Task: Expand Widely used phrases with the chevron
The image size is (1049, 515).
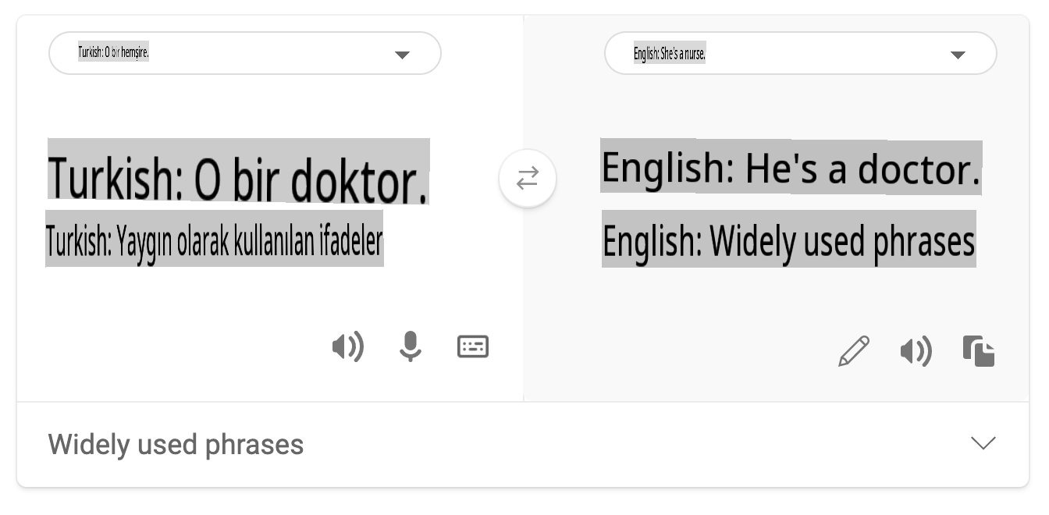Action: coord(983,443)
